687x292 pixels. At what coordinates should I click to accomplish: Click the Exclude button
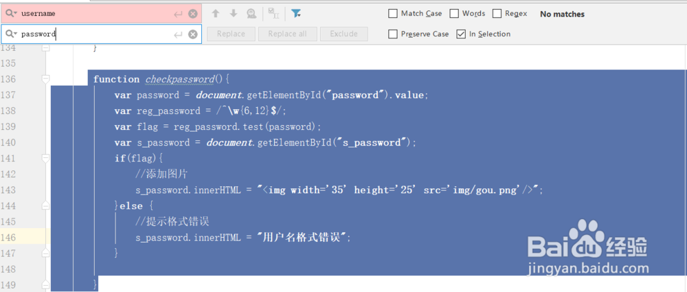pos(344,34)
